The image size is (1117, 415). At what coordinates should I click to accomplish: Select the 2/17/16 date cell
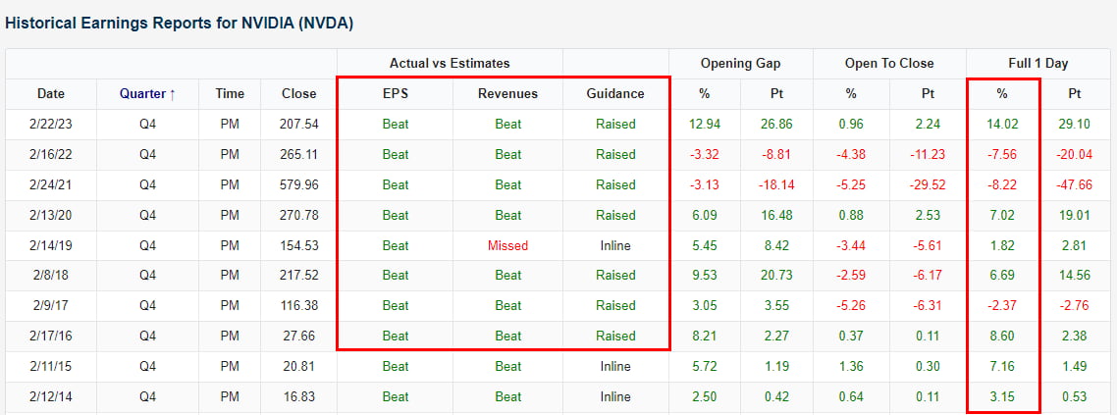click(x=51, y=336)
